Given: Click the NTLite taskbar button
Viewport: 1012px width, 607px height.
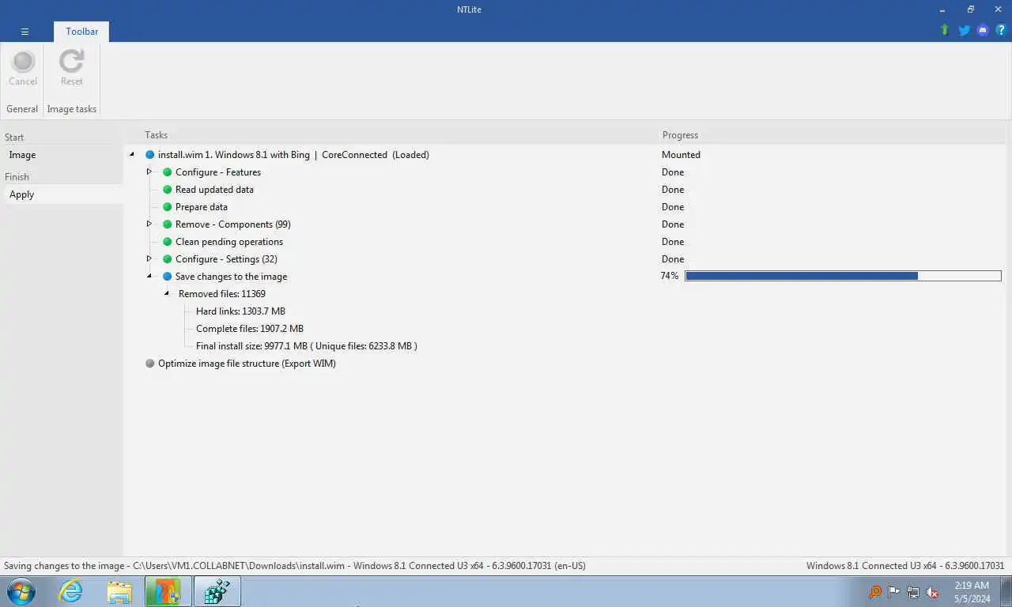Looking at the screenshot, I should tap(168, 591).
